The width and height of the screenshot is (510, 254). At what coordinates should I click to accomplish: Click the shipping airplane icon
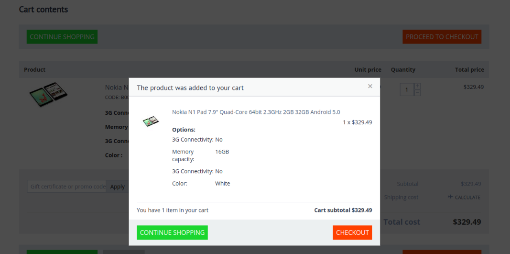point(450,197)
